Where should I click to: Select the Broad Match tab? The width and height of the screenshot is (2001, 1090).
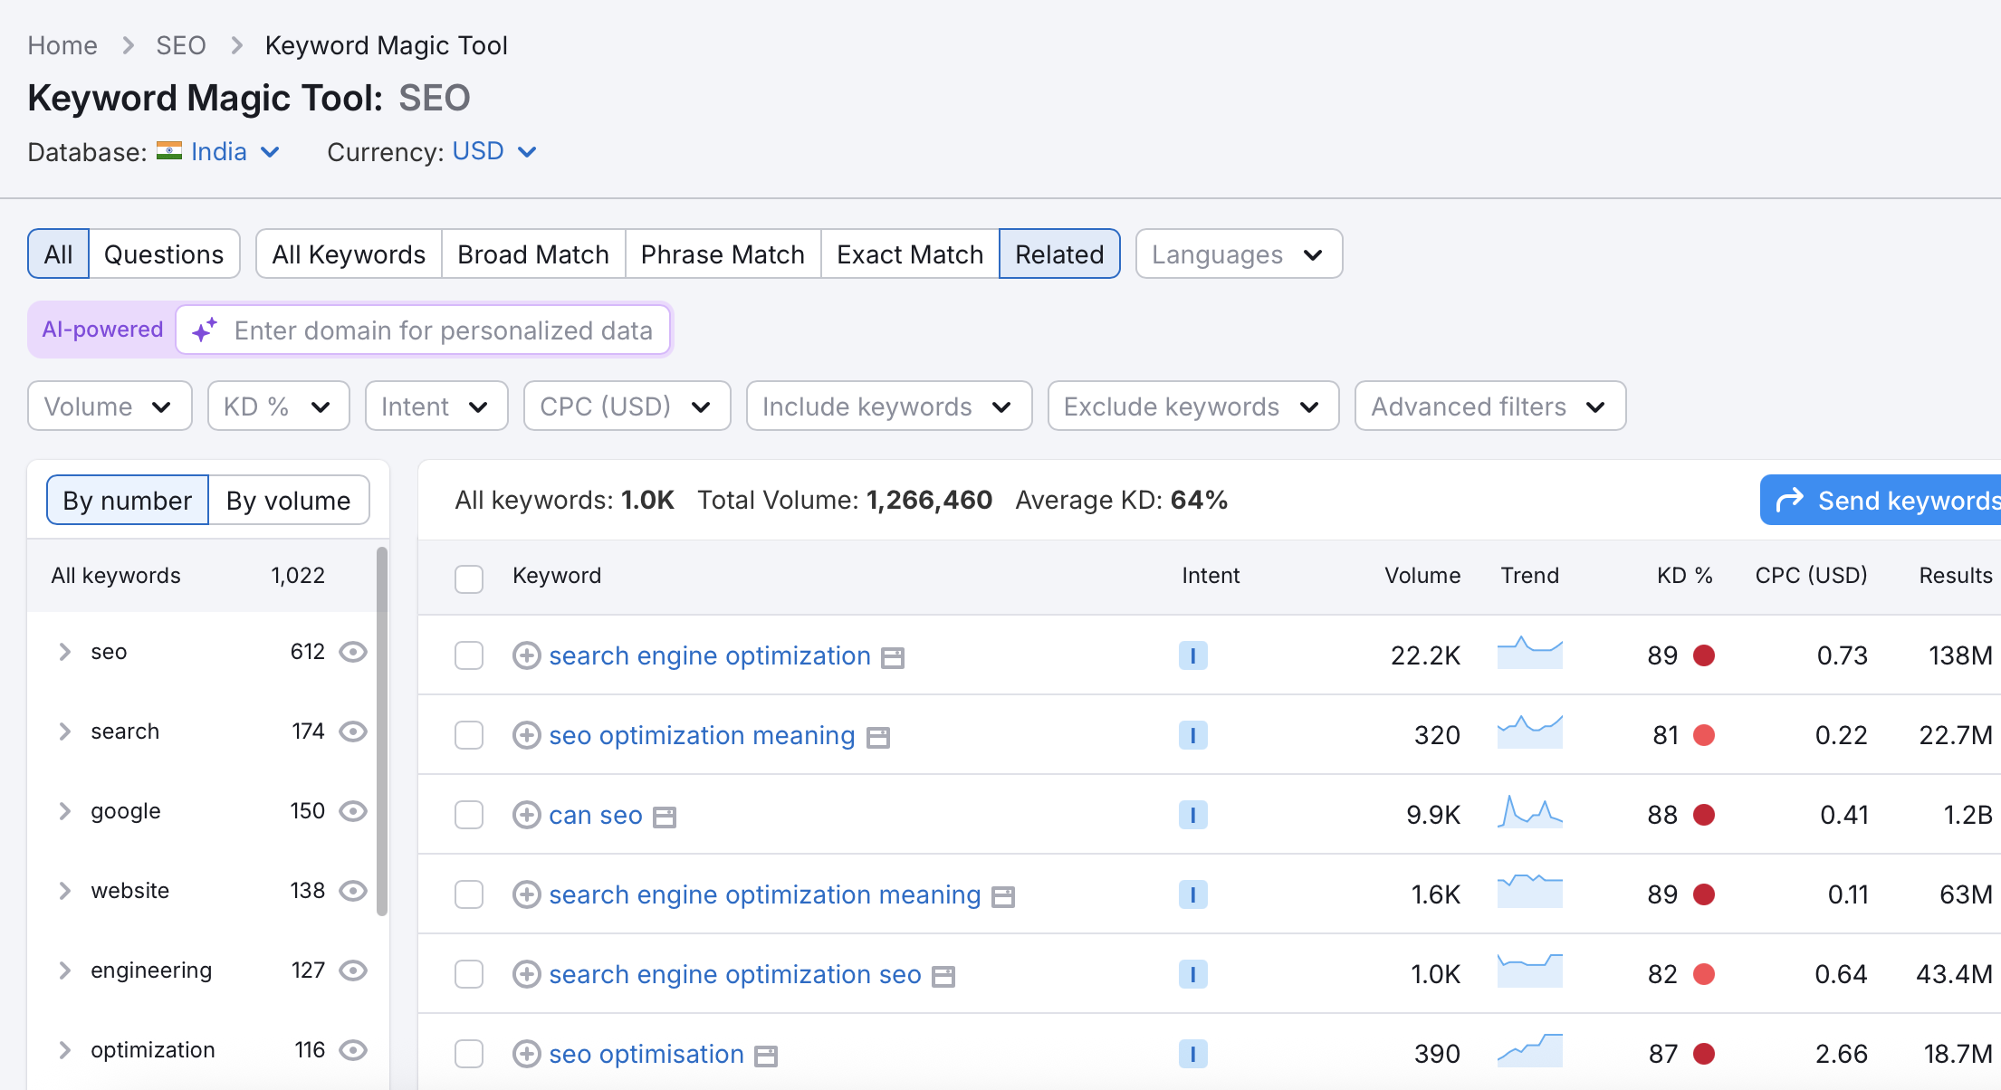533,254
